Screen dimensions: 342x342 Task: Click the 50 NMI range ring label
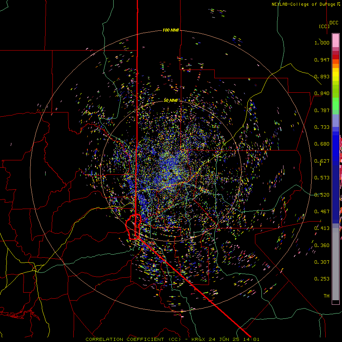(x=171, y=100)
